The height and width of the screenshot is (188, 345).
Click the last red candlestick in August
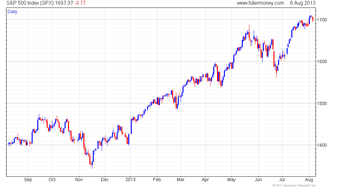pos(313,19)
